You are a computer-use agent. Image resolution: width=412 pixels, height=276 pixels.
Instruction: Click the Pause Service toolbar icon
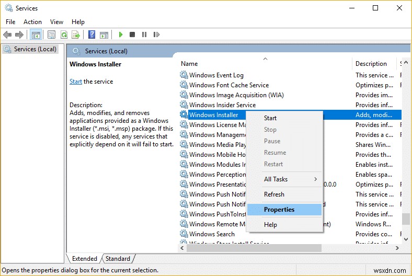coord(144,34)
